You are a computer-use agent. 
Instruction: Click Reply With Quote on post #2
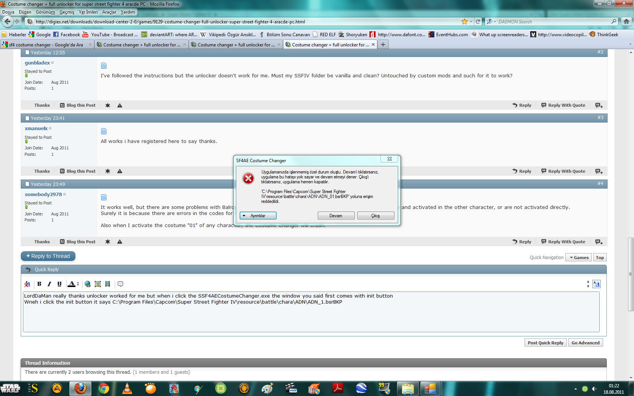click(563, 105)
